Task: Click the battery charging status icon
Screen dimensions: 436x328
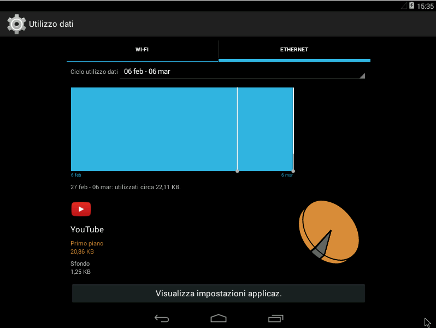Action: click(411, 5)
